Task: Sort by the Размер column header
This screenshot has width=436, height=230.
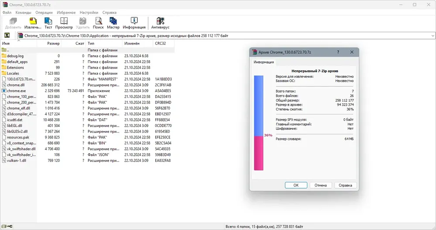Action: pyautogui.click(x=49, y=44)
